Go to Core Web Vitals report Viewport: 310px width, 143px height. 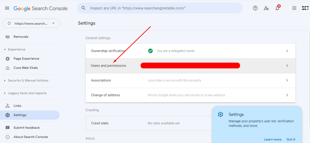click(x=25, y=68)
